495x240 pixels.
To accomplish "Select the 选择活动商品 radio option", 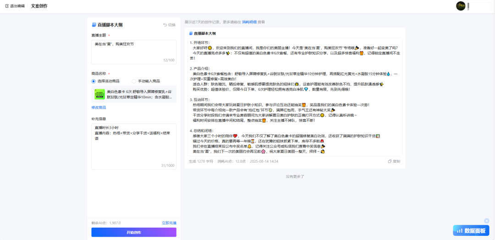I will click(x=93, y=81).
